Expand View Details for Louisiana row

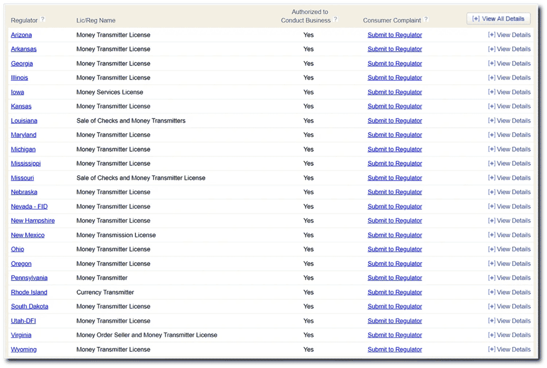(x=509, y=121)
